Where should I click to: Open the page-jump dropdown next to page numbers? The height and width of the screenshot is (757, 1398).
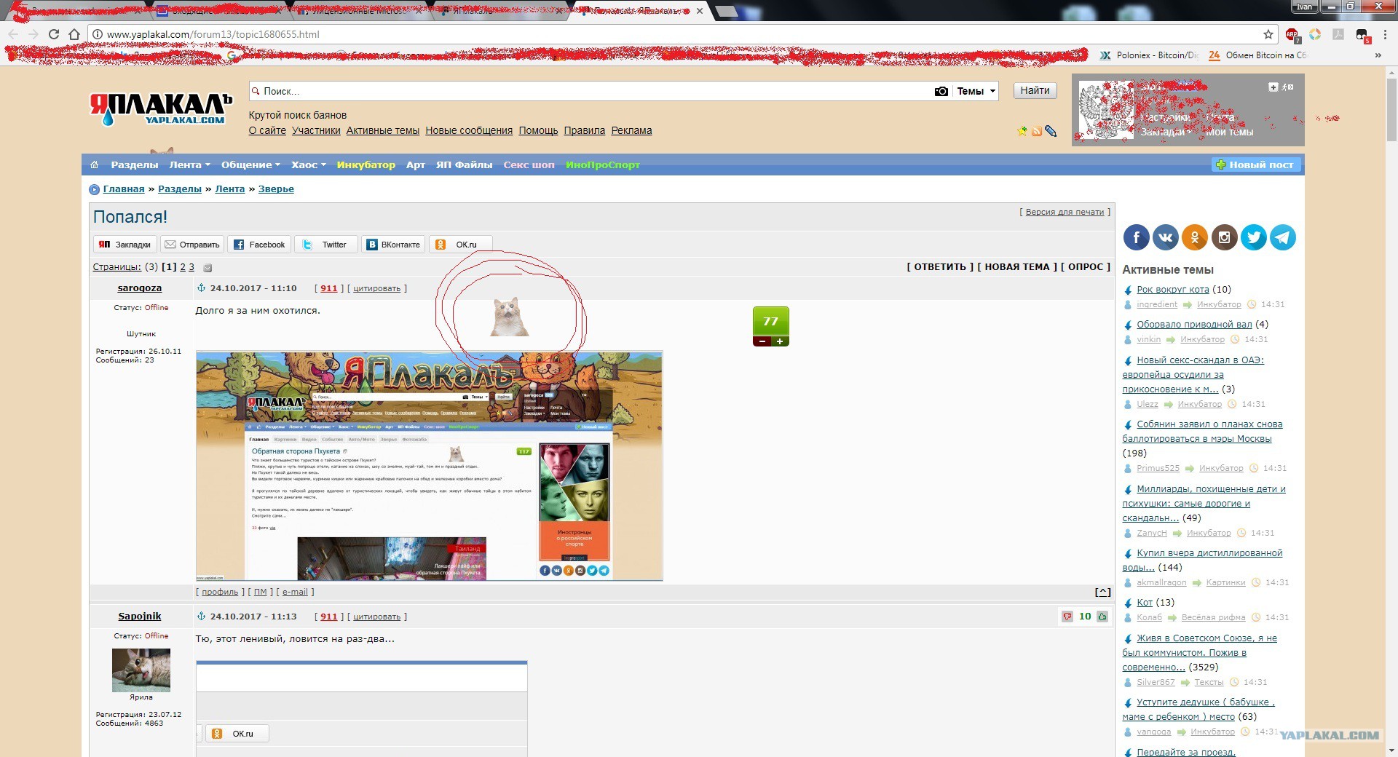[x=208, y=268]
